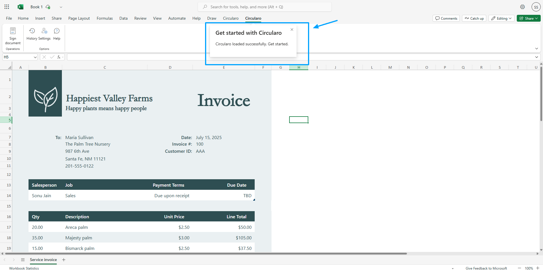Open the Formulas tab
The image size is (543, 271).
coord(105,18)
